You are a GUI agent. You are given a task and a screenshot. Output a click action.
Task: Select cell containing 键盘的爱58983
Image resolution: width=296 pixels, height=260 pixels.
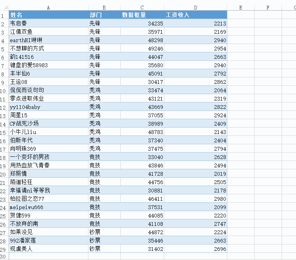click(x=49, y=65)
